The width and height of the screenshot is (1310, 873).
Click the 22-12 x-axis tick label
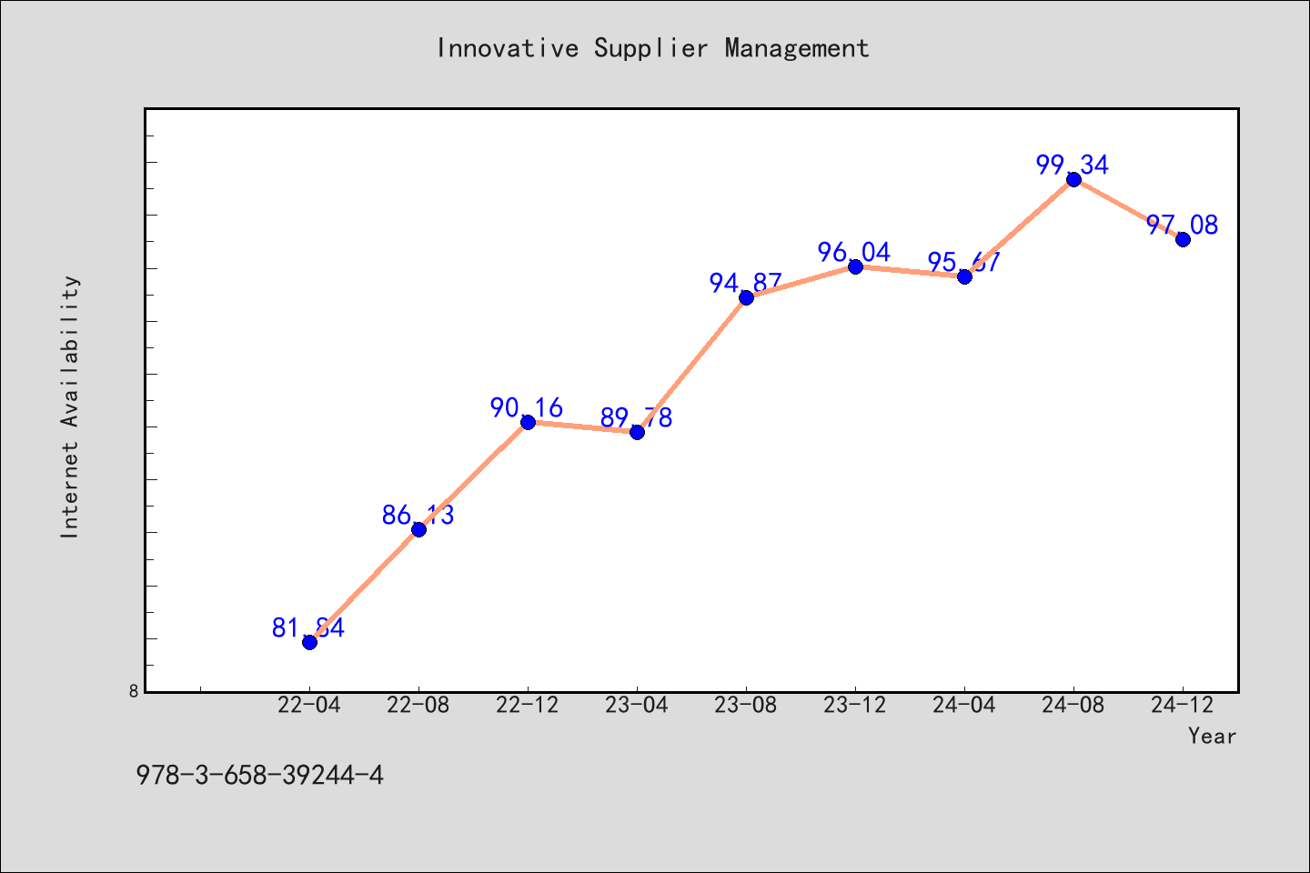pyautogui.click(x=528, y=705)
